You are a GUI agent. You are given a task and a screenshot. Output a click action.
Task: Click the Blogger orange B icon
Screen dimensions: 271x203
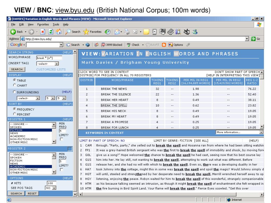(x=164, y=45)
